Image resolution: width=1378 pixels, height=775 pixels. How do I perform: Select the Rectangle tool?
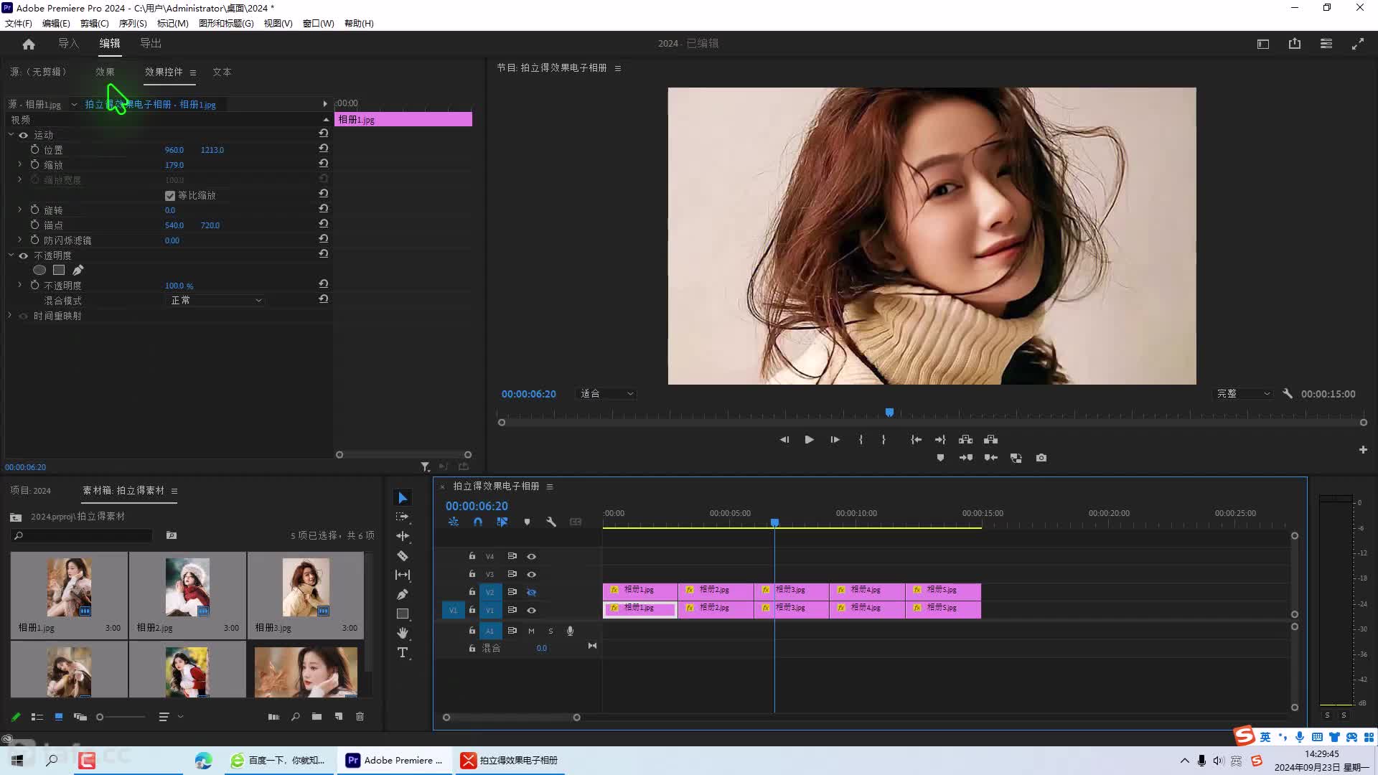(403, 614)
